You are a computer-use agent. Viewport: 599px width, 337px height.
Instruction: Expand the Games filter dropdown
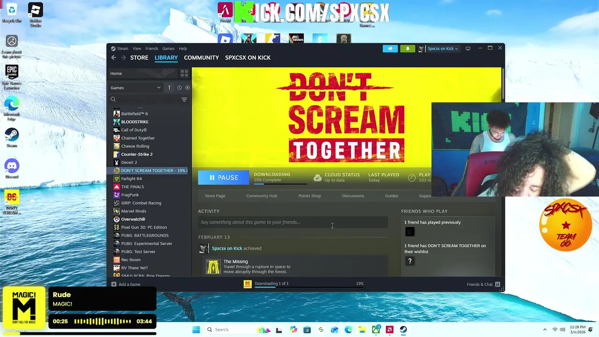pos(136,88)
